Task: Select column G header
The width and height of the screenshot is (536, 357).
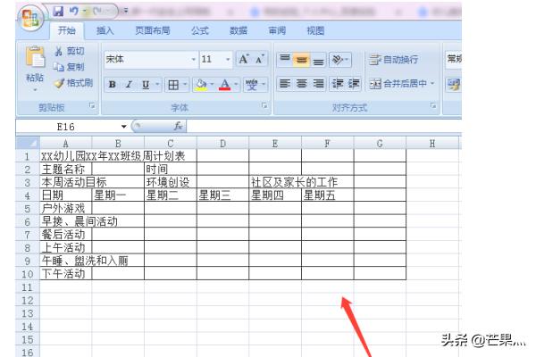Action: pyautogui.click(x=380, y=144)
